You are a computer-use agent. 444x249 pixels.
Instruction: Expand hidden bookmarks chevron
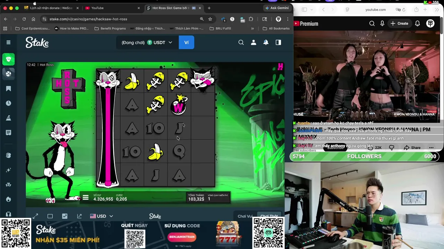pos(252,28)
